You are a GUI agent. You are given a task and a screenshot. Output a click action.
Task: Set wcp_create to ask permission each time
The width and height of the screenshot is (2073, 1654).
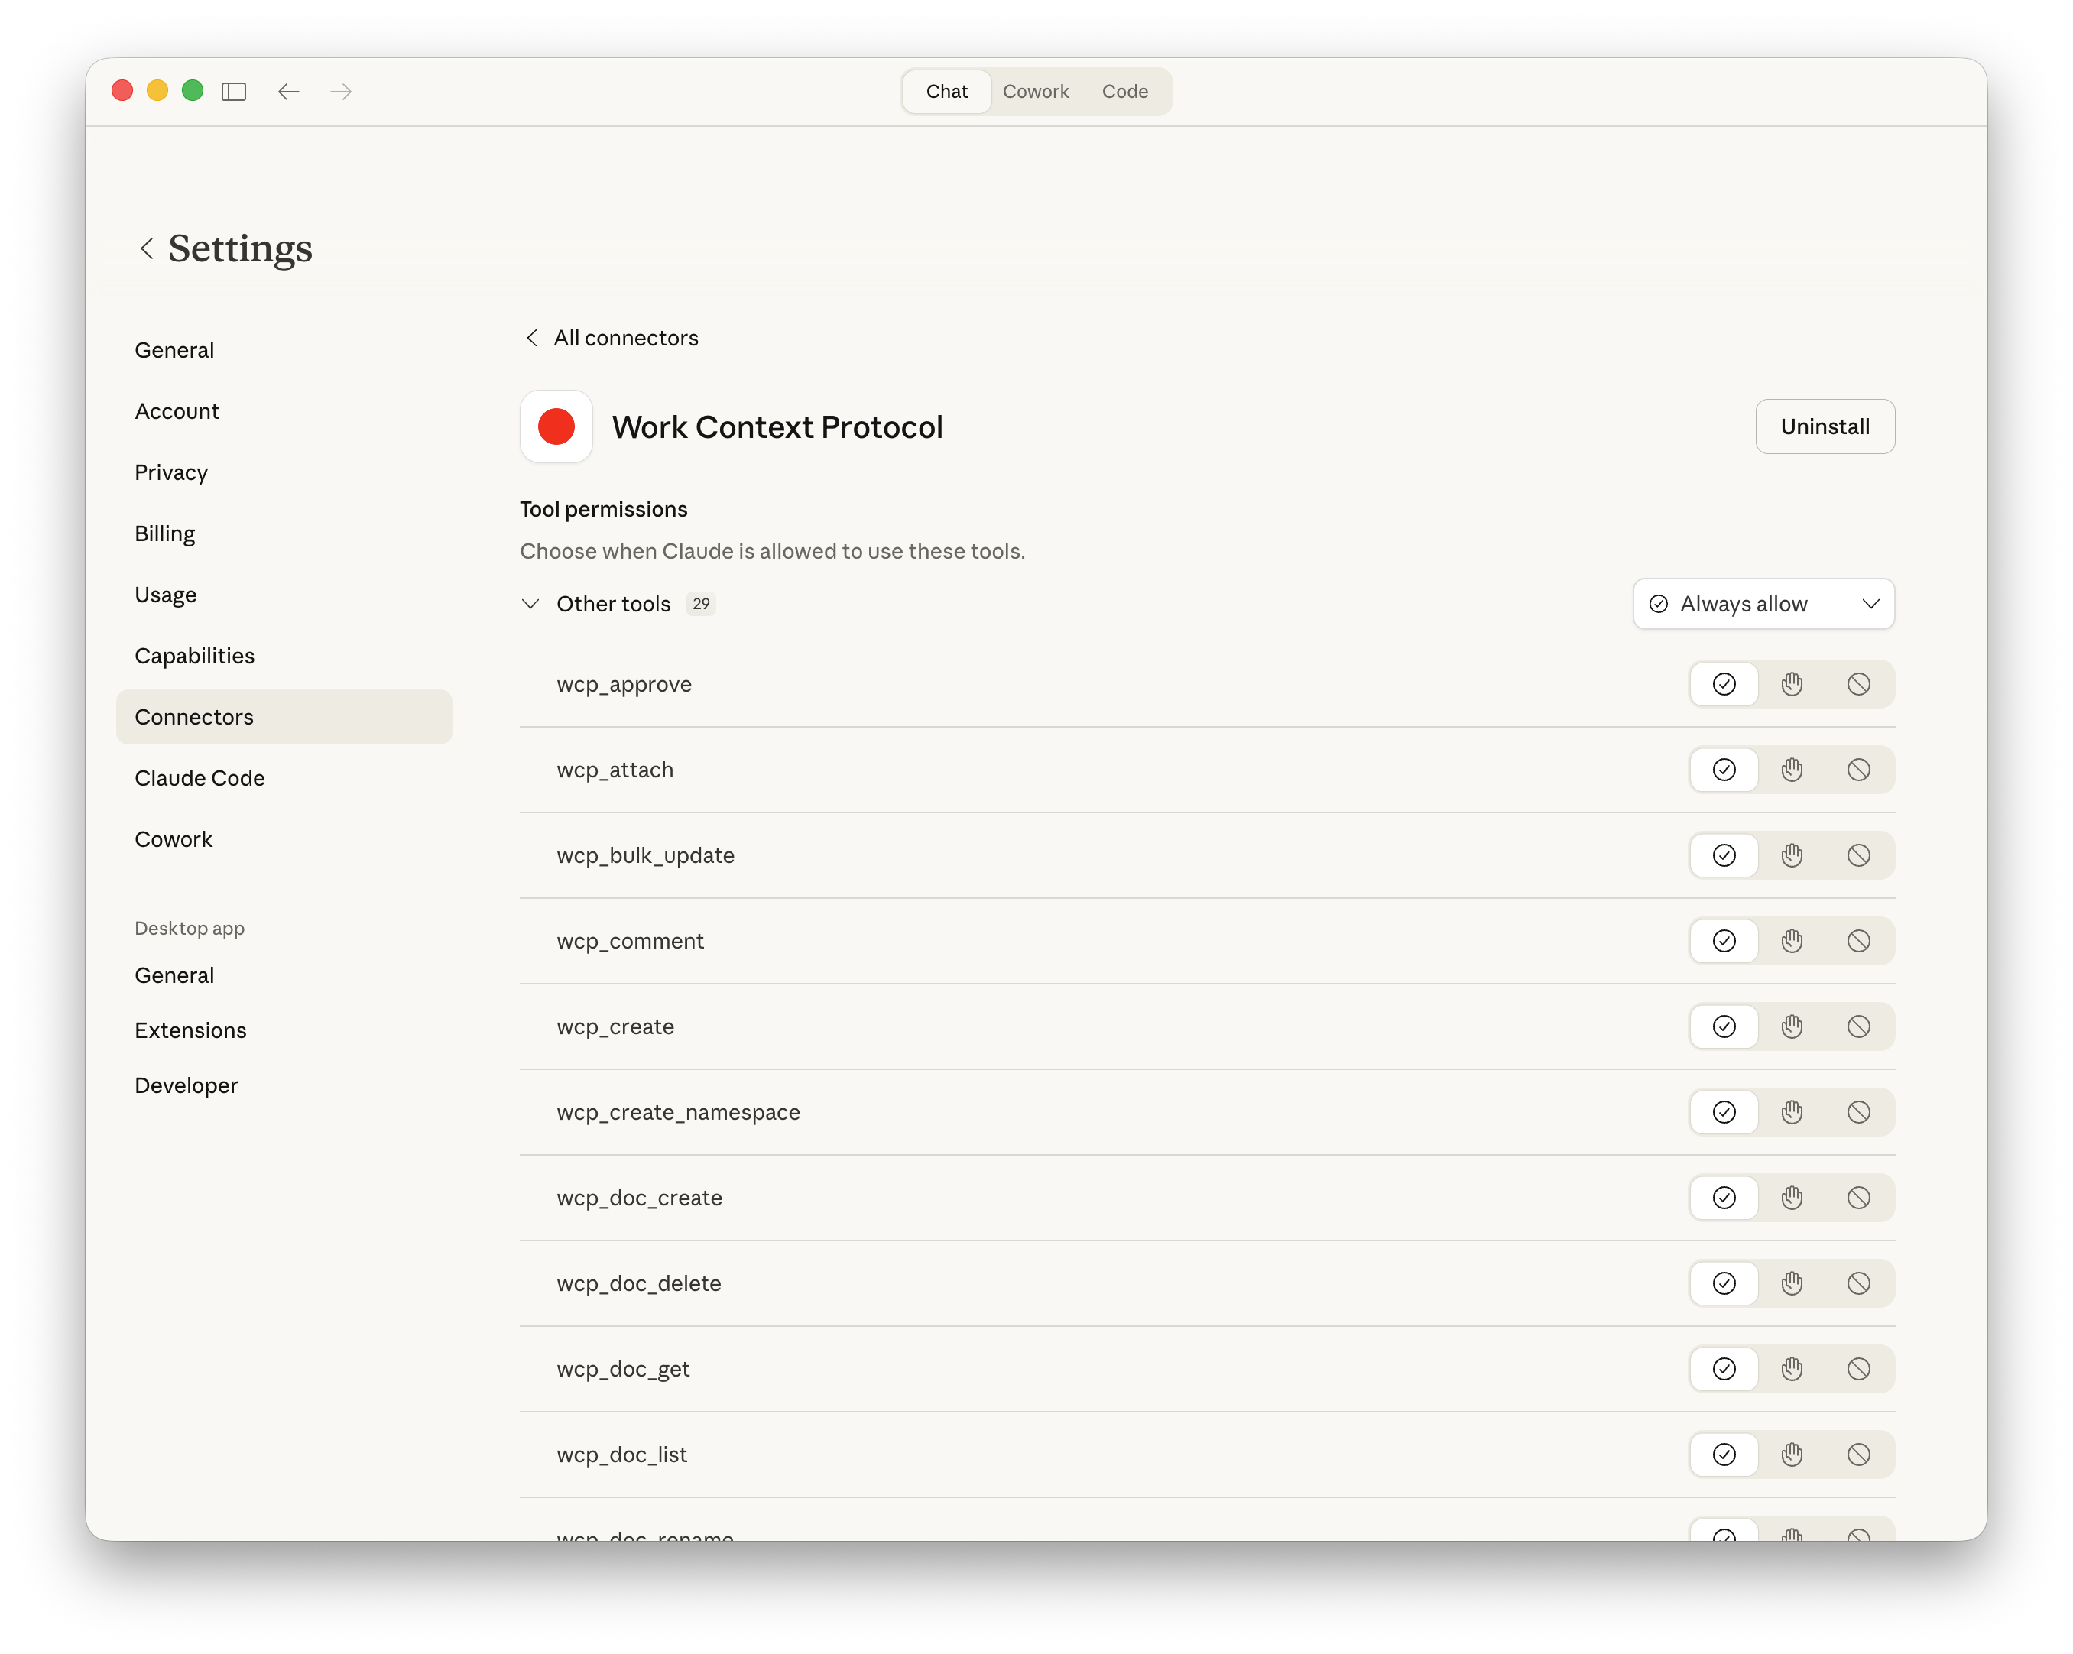(x=1791, y=1026)
